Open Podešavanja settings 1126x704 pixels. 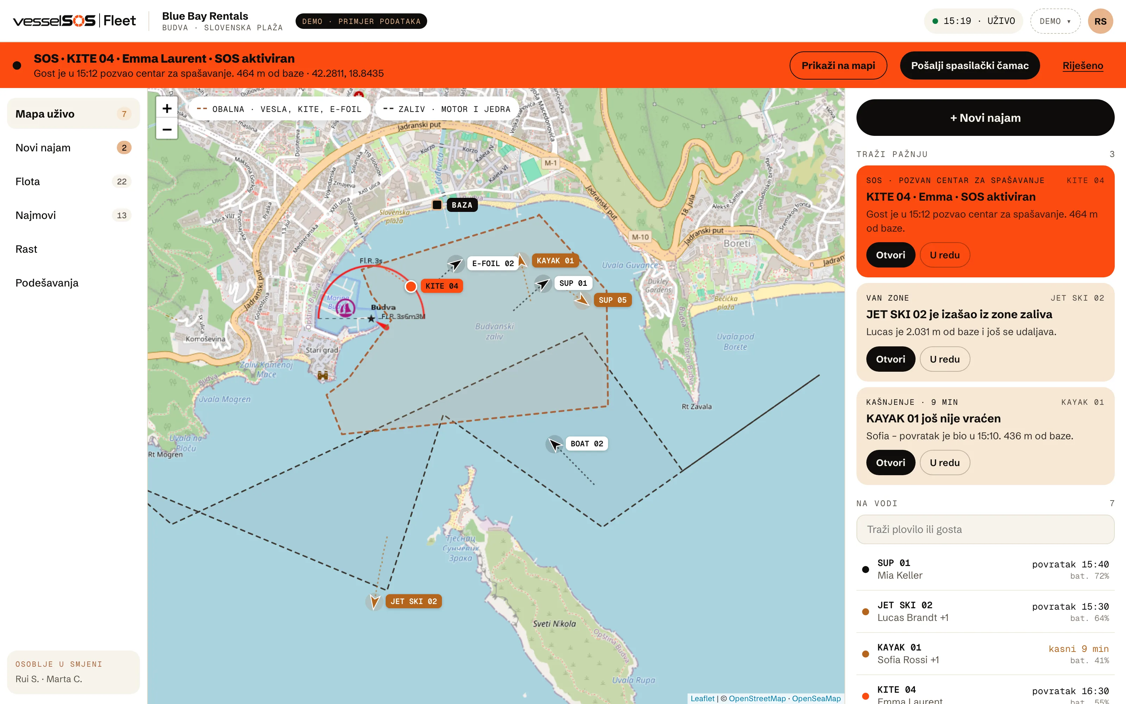click(x=74, y=283)
